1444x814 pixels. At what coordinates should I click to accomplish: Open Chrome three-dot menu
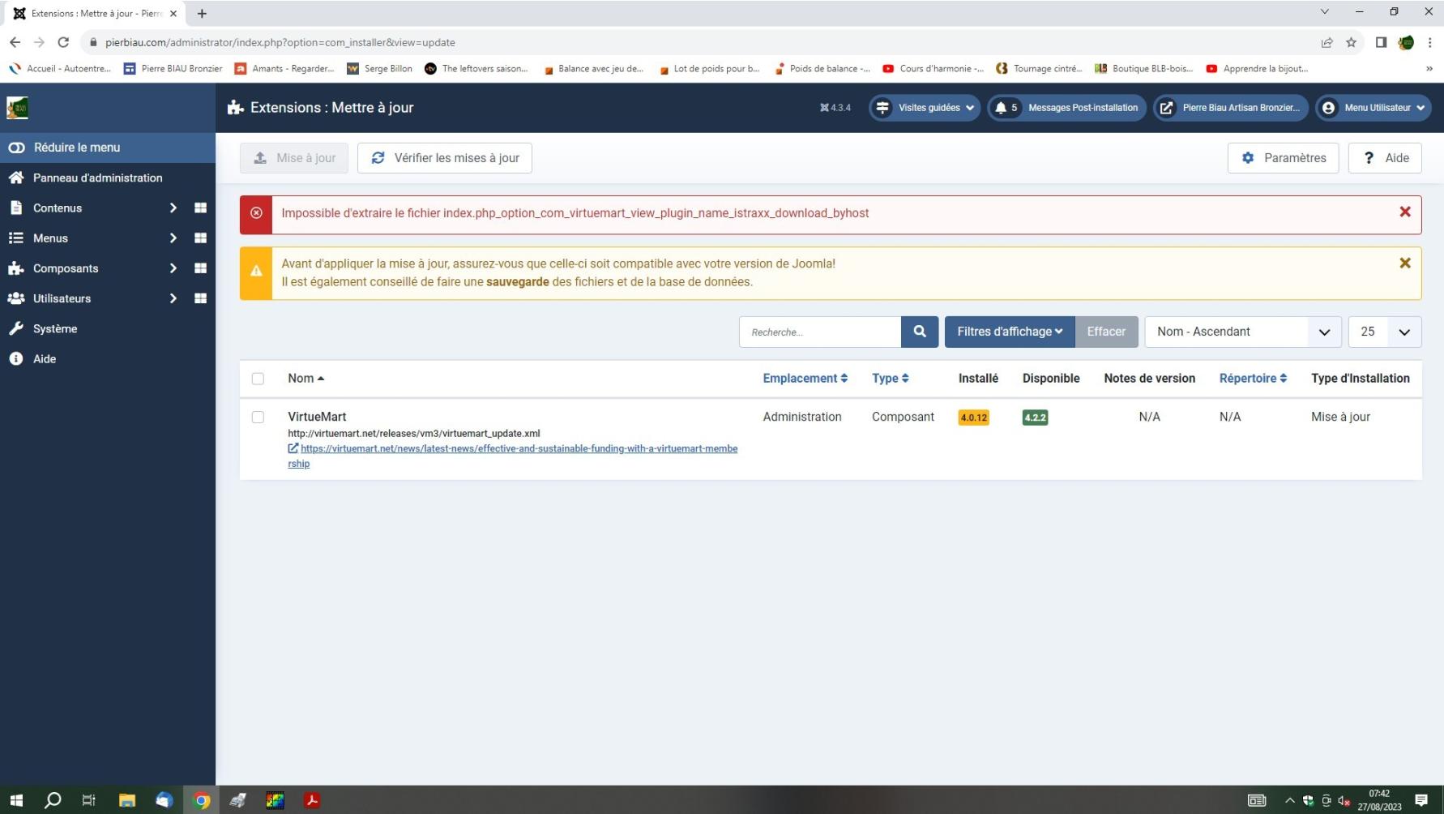pyautogui.click(x=1430, y=42)
